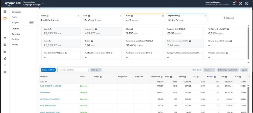
Task: Open the brand safety shield sidebar icon
Action: (5, 38)
